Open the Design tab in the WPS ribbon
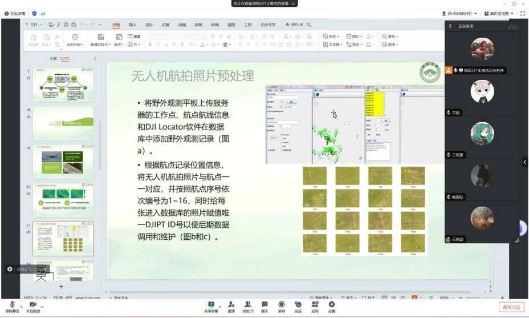The image size is (529, 318). coord(149,25)
